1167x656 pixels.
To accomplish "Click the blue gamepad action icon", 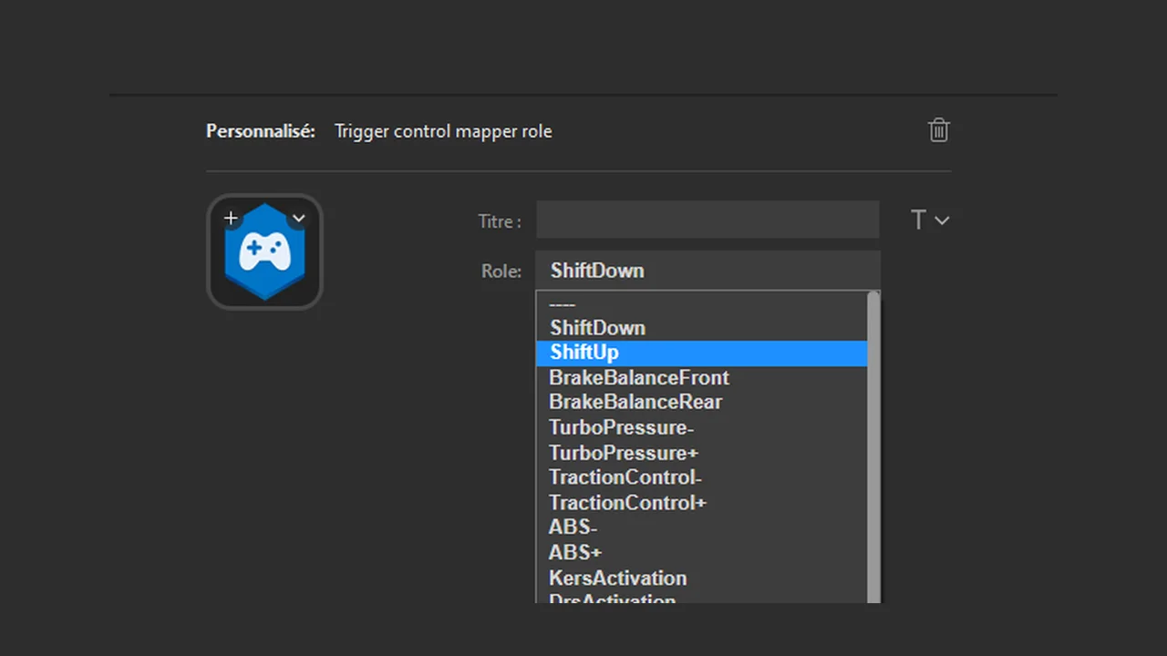I will click(265, 252).
